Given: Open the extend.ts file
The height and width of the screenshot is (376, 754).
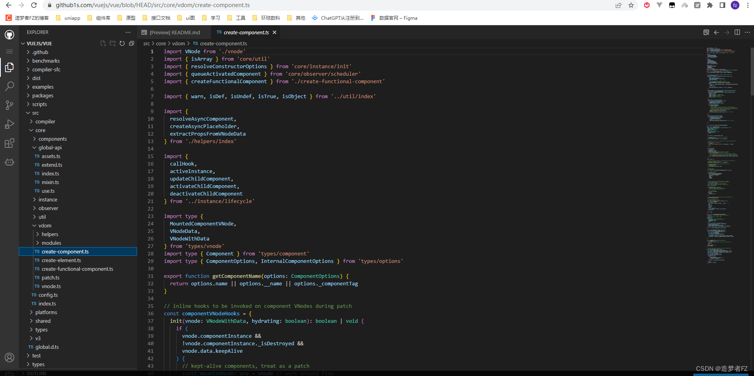Looking at the screenshot, I should [52, 165].
